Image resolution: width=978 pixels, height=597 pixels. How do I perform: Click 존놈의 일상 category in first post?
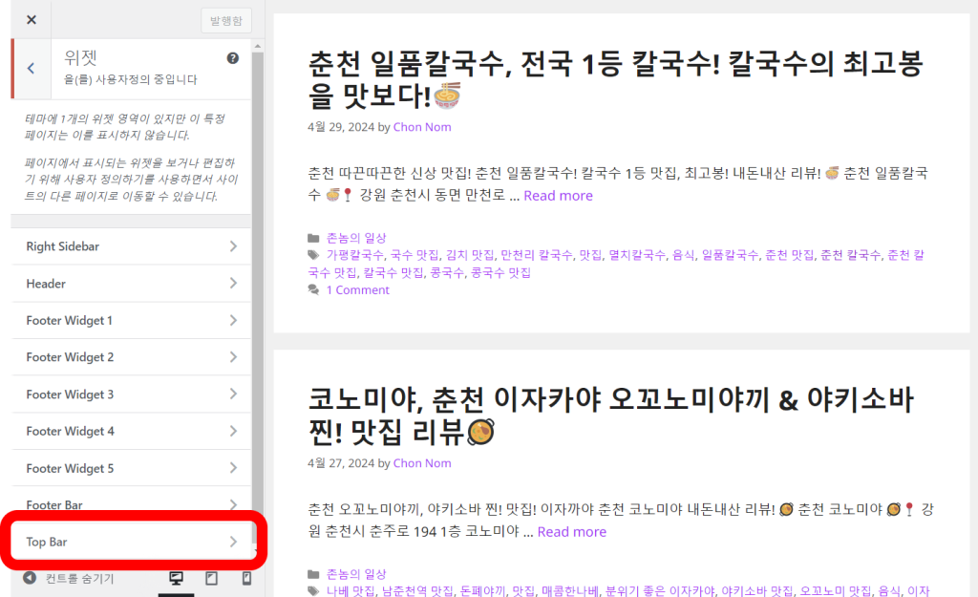pos(356,238)
